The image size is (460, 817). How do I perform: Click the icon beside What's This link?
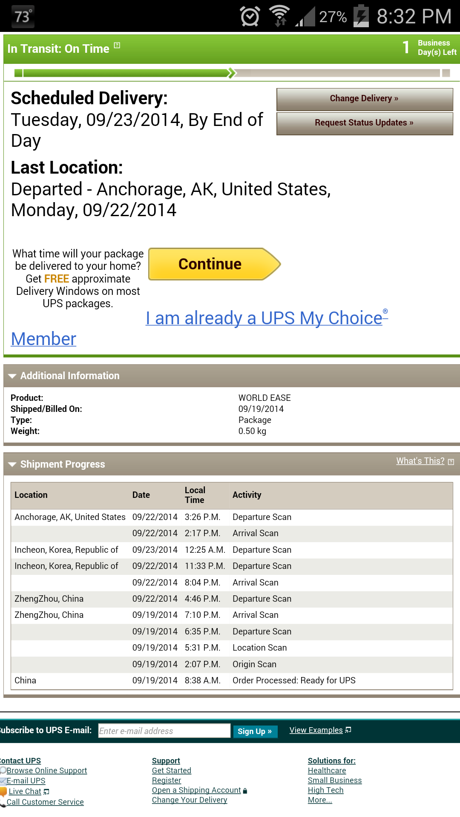[x=451, y=462]
